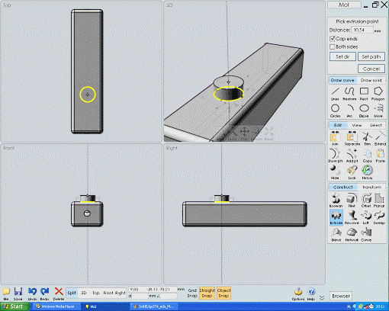Image resolution: width=389 pixels, height=311 pixels.
Task: Click the Hide objects icon
Action: (335, 172)
